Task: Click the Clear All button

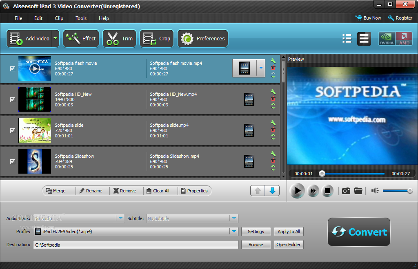Action: (158, 191)
